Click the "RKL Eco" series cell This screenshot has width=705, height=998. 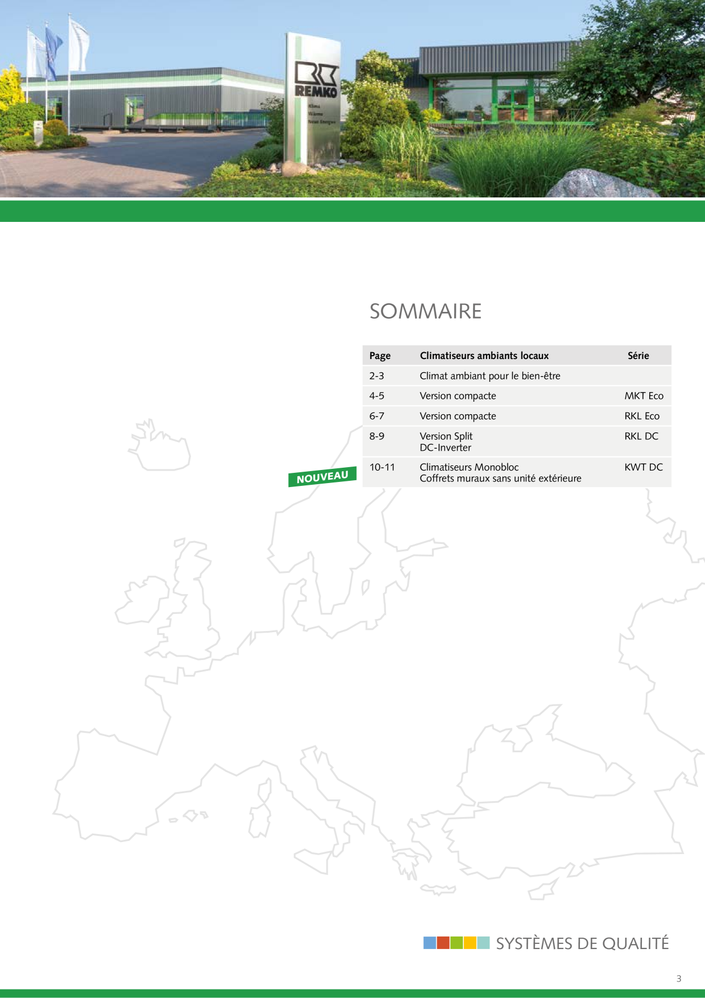642,416
